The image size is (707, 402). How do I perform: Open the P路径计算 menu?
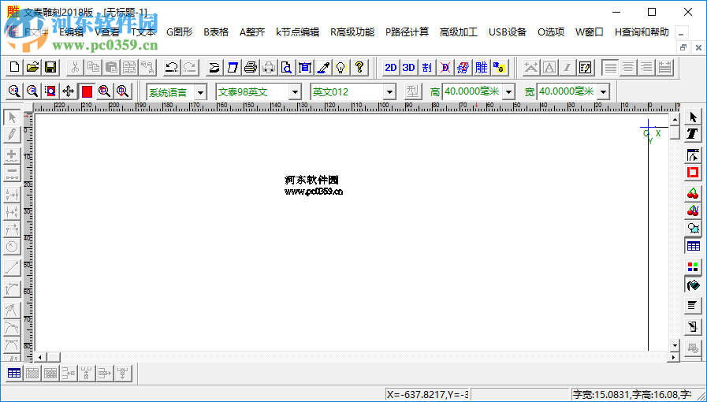[x=407, y=32]
